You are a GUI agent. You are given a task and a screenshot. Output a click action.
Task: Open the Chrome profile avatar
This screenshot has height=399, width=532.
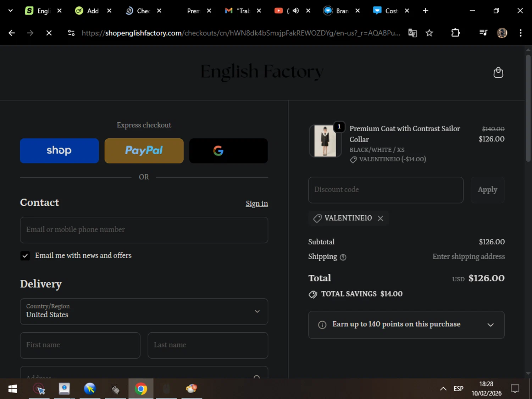click(502, 33)
